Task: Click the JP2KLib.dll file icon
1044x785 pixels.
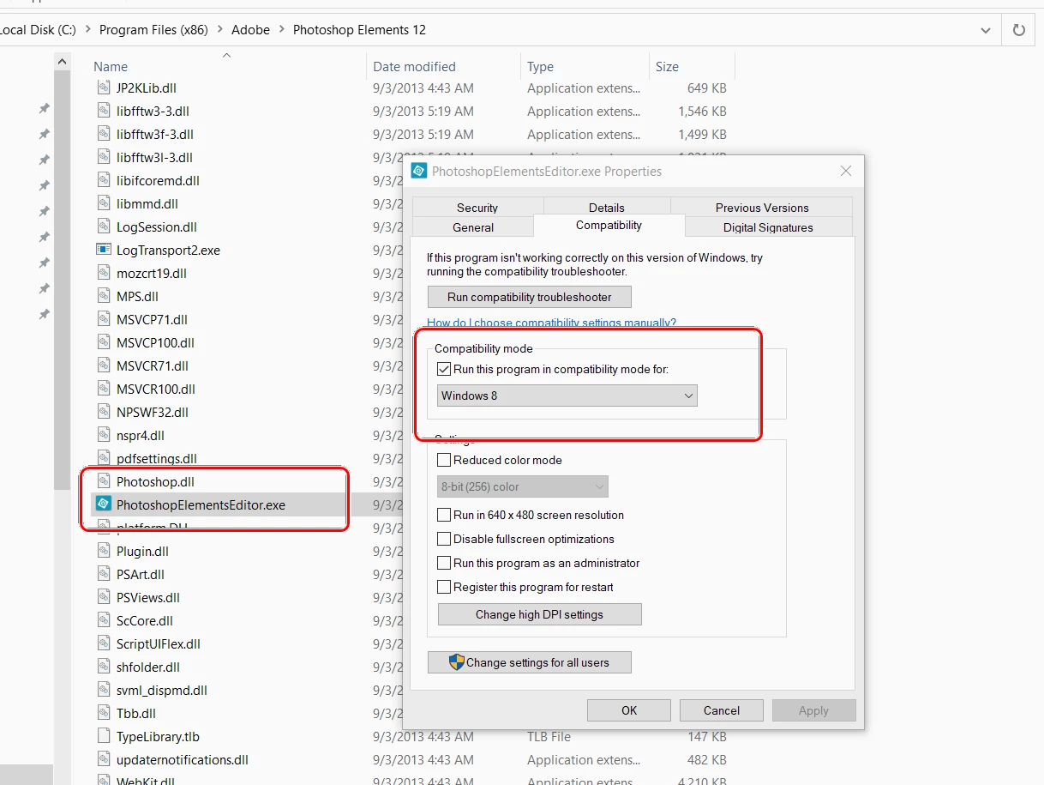Action: pyautogui.click(x=104, y=88)
